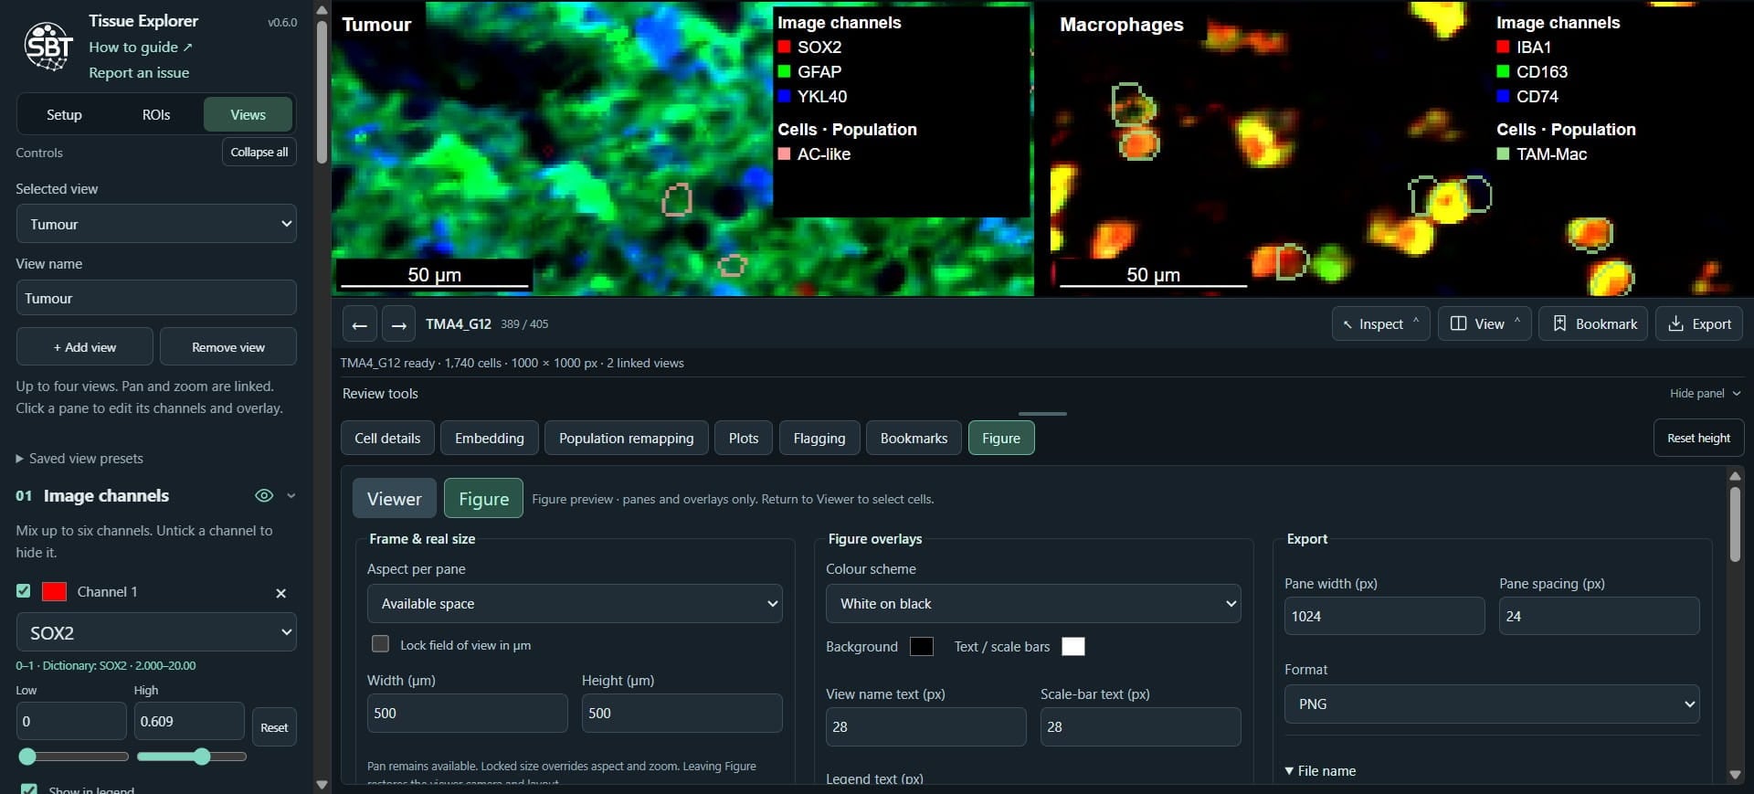The width and height of the screenshot is (1754, 794).
Task: Enable Lock field of view in µm
Action: [x=380, y=644]
